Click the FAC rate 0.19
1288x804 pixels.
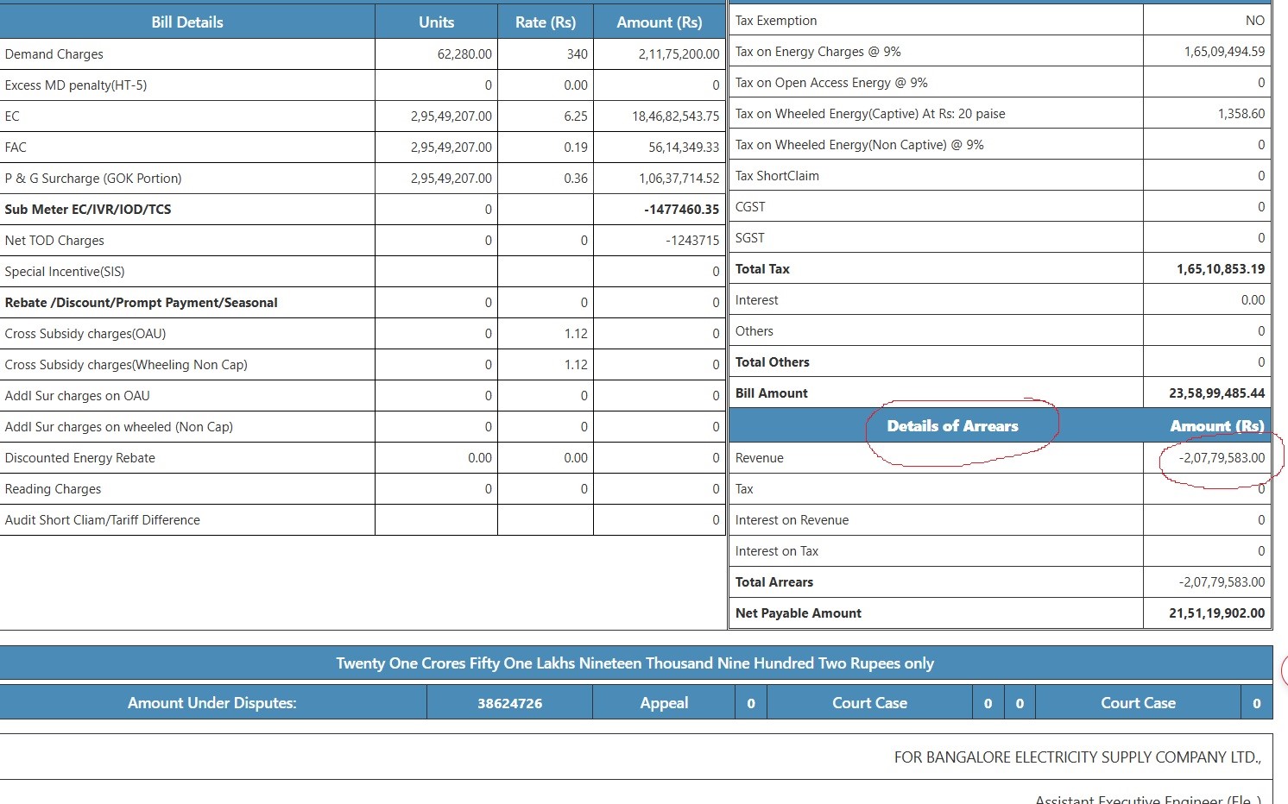[576, 148]
